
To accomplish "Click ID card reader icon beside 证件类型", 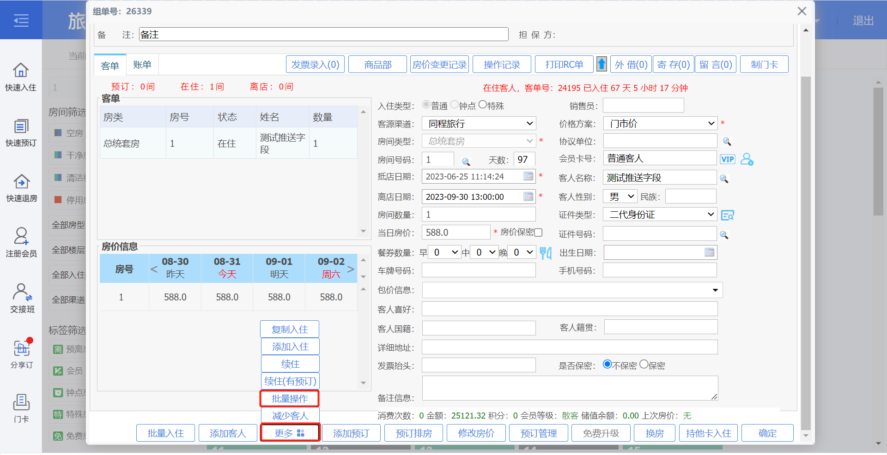I will click(x=728, y=215).
